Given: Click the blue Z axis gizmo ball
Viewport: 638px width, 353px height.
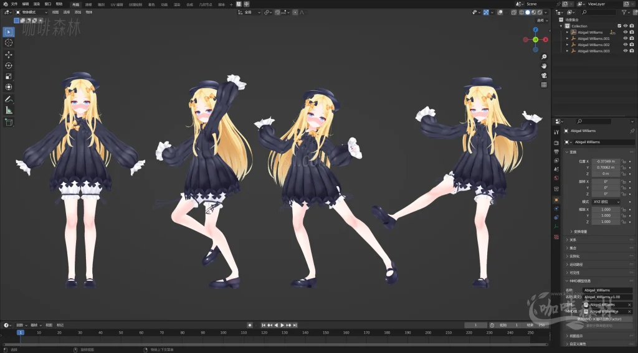Looking at the screenshot, I should (x=535, y=30).
